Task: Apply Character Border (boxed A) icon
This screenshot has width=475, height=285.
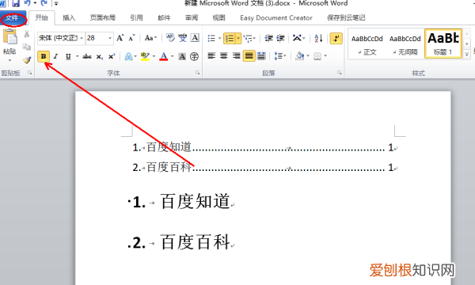Action: tap(195, 38)
